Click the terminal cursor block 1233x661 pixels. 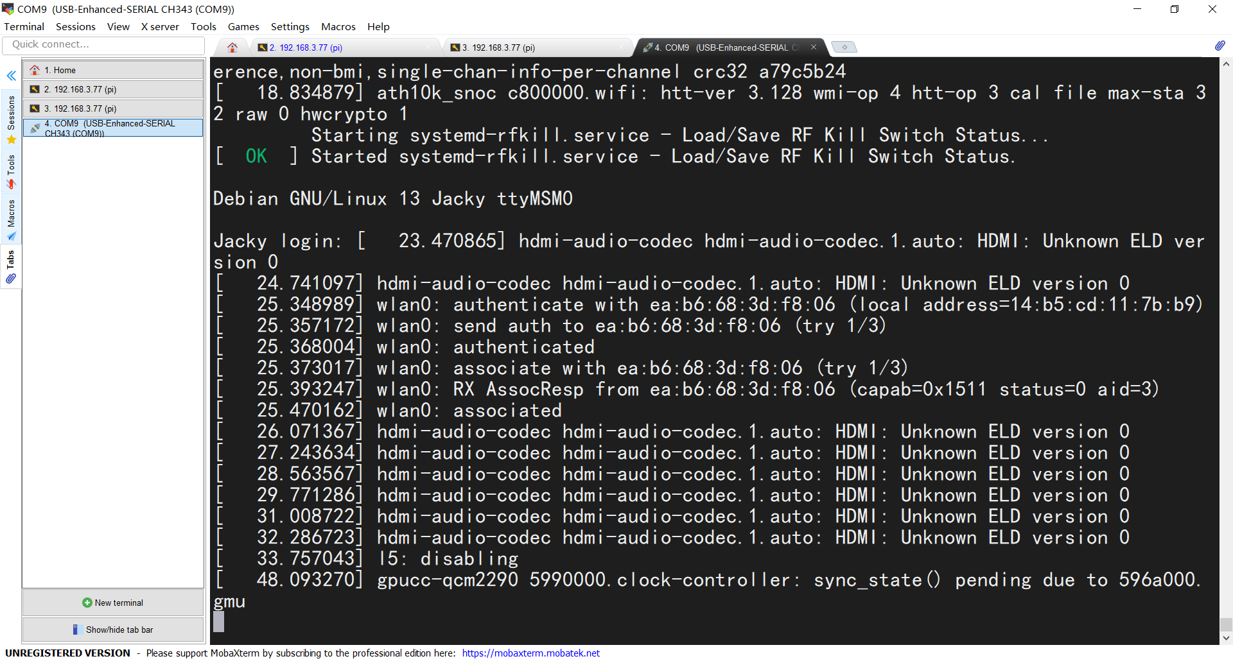point(219,621)
